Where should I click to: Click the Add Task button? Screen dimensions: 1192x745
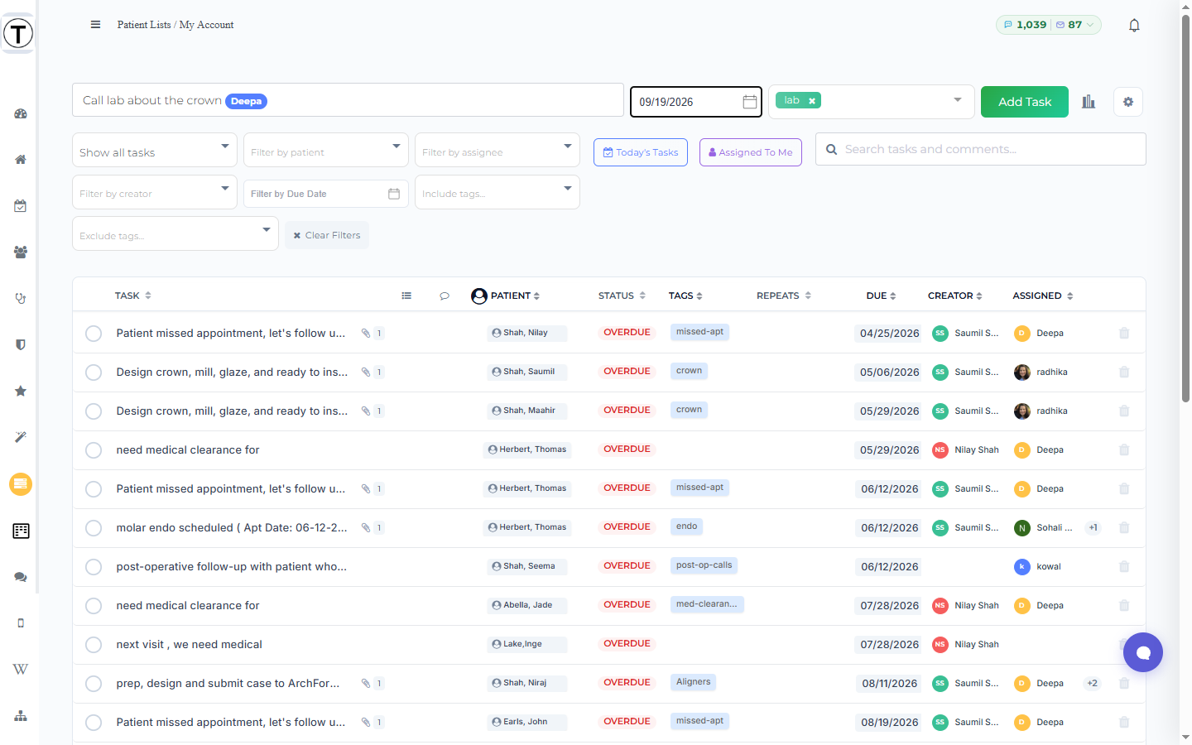click(x=1025, y=102)
